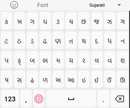Tap the Gujarati vowel આ key
The width and height of the screenshot is (130, 108).
click(71, 79)
